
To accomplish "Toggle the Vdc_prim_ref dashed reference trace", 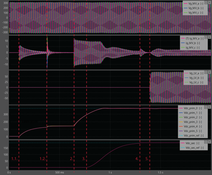I will pos(194,135).
